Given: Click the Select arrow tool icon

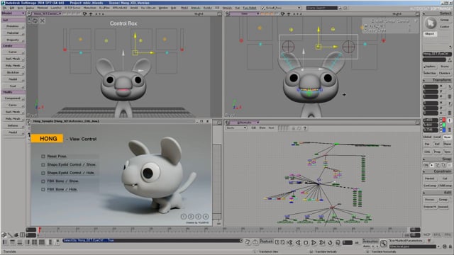Looking at the screenshot, I should pos(430,23).
